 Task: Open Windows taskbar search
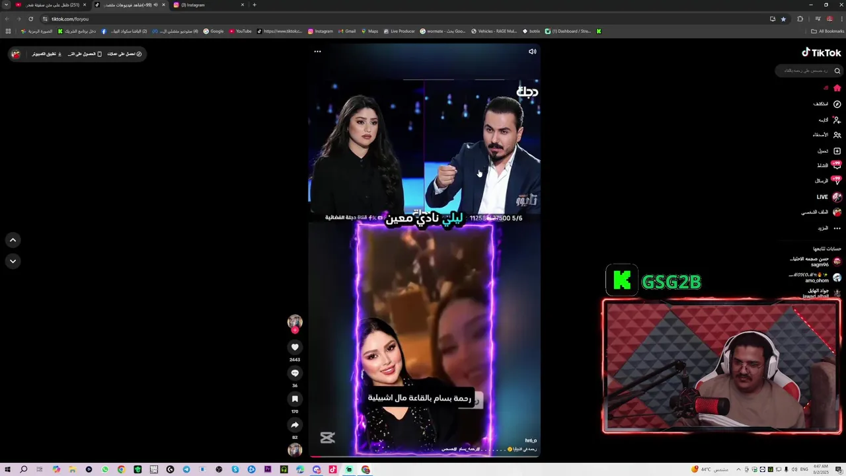[x=23, y=469]
